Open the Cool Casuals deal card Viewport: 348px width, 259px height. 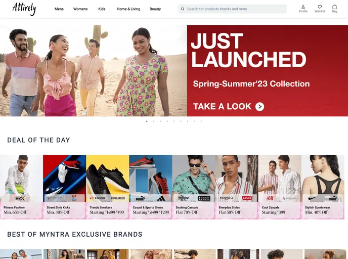pos(280,187)
